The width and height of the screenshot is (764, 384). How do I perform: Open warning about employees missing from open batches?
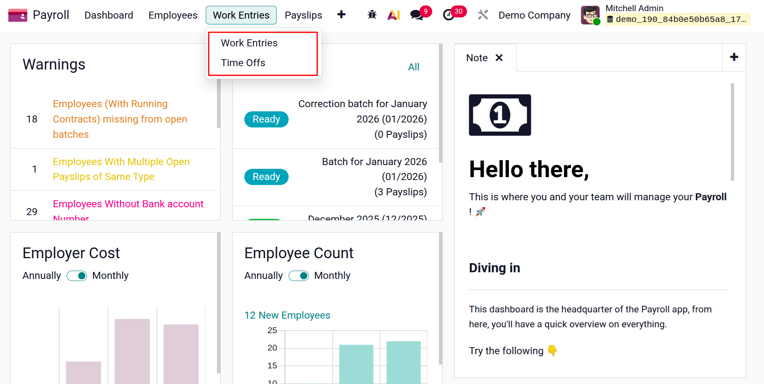tap(120, 119)
